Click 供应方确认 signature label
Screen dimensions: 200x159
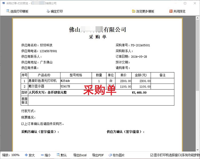pos(126,132)
